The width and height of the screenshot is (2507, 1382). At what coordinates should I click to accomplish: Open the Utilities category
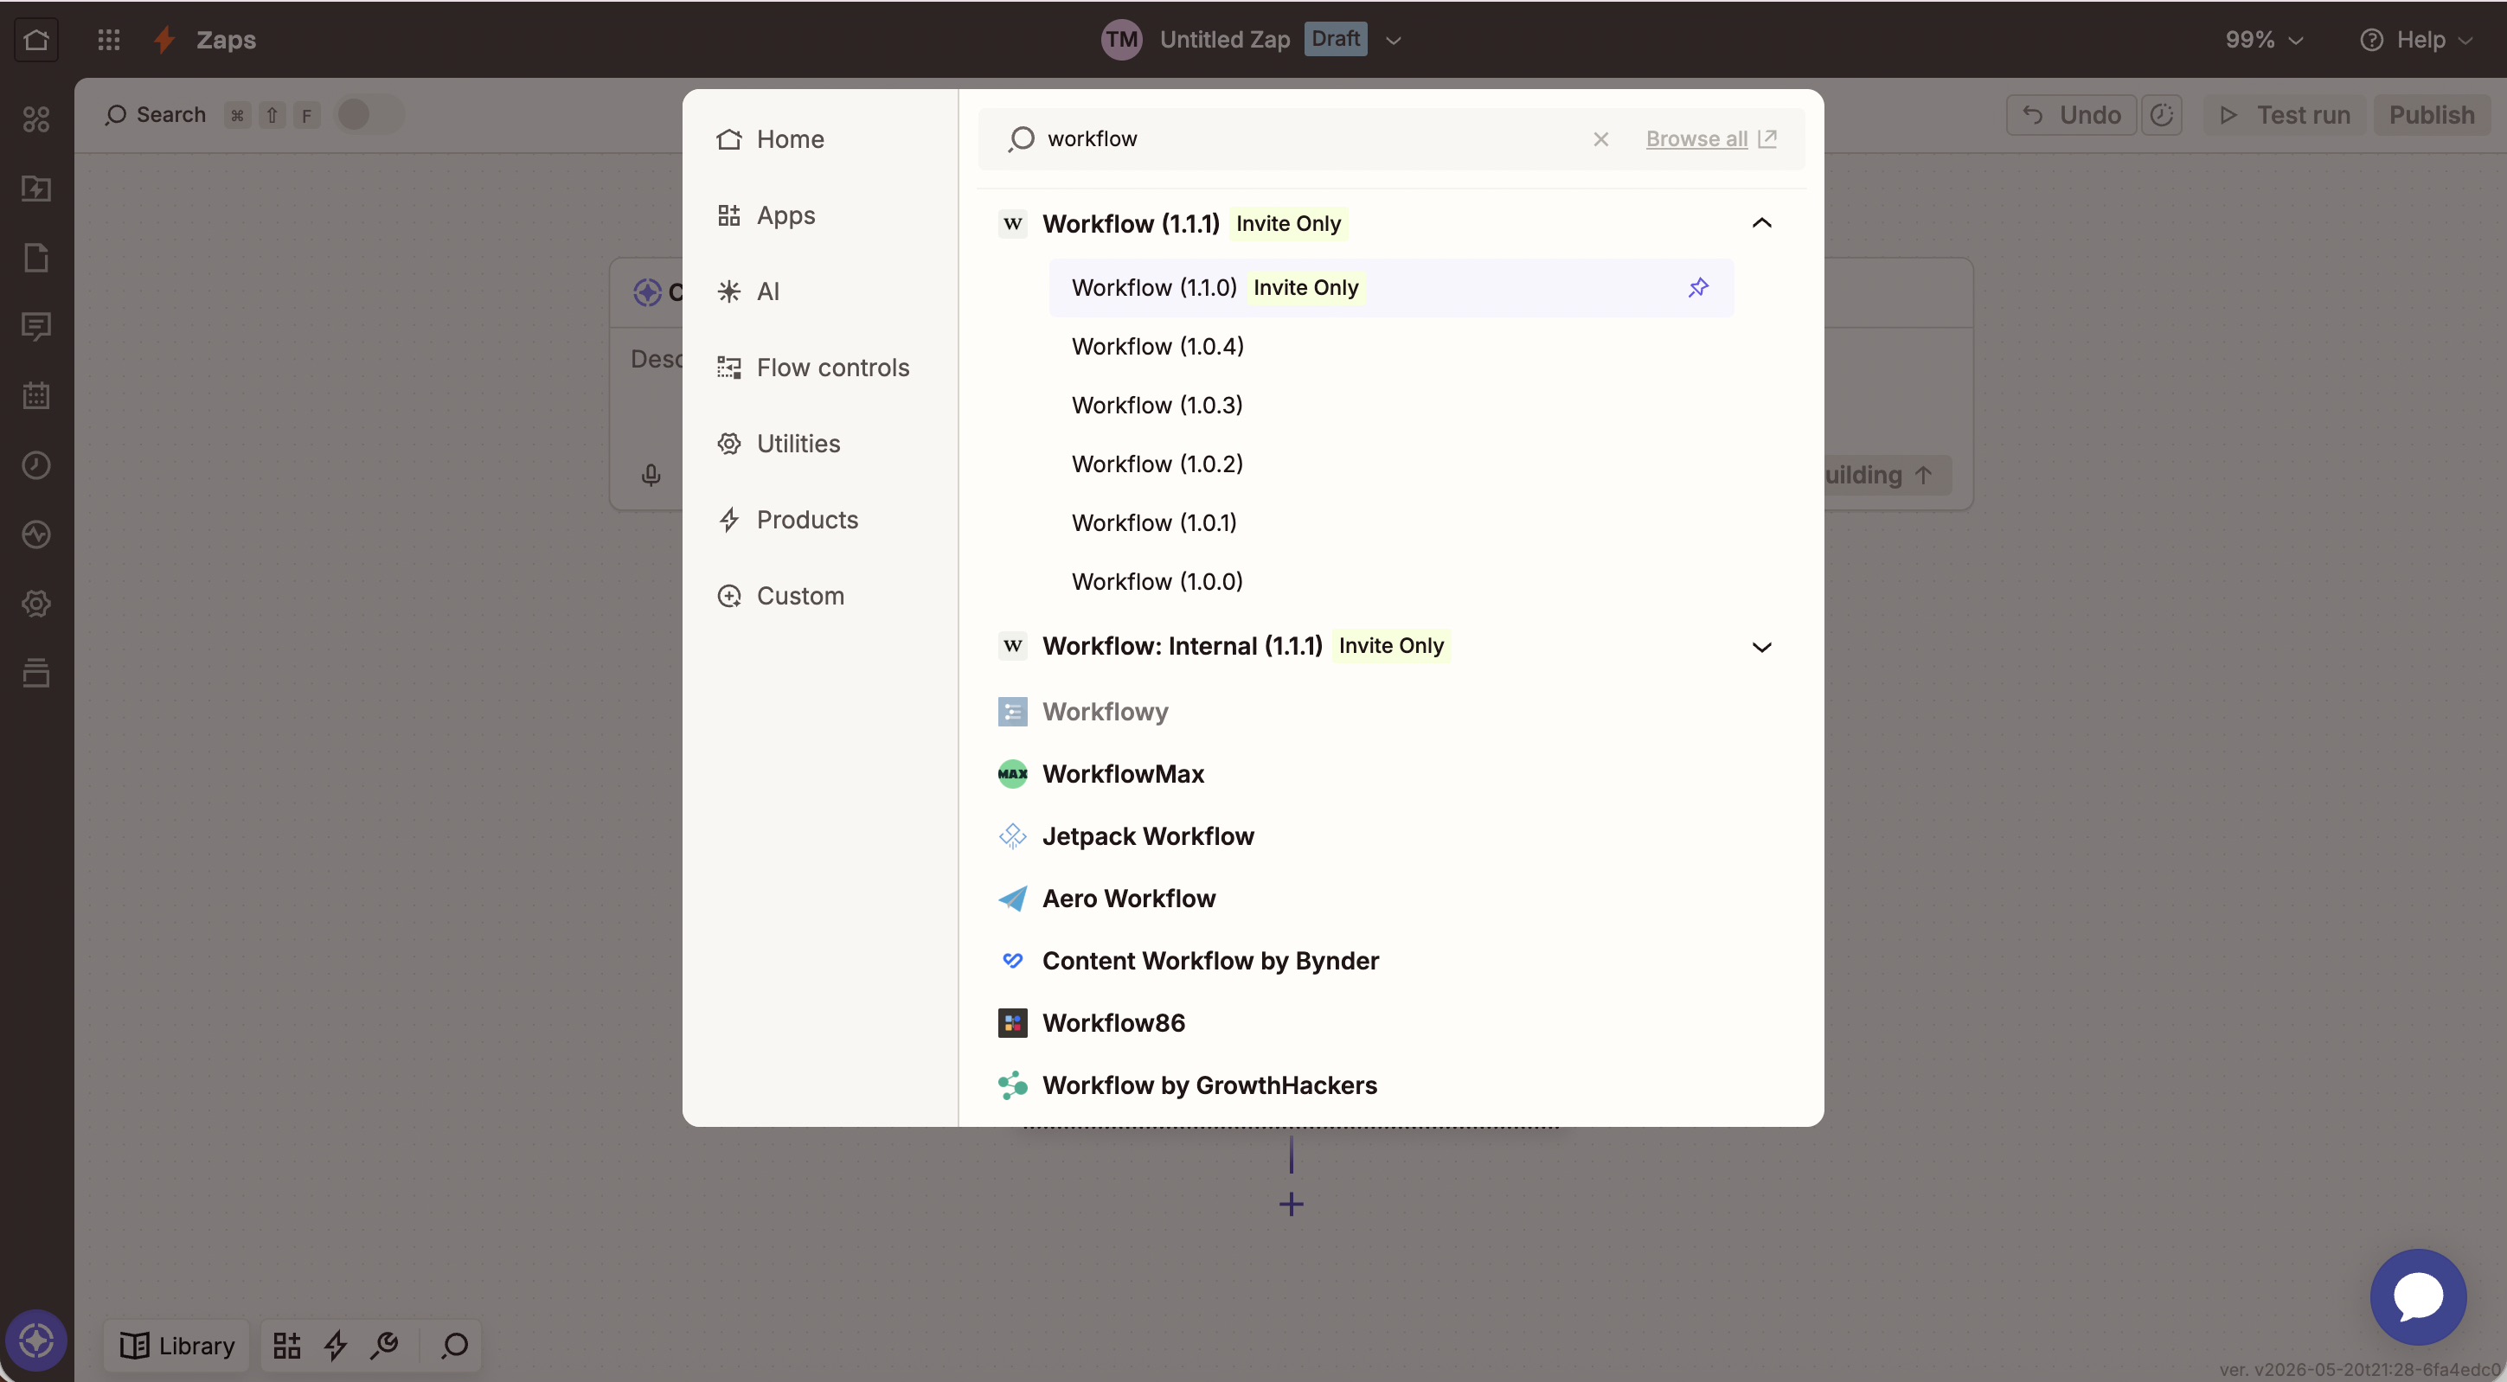pos(779,443)
